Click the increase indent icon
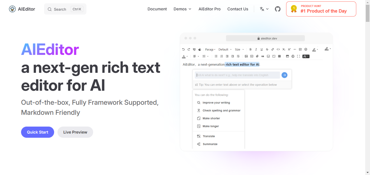The height and width of the screenshot is (175, 370). (233, 56)
